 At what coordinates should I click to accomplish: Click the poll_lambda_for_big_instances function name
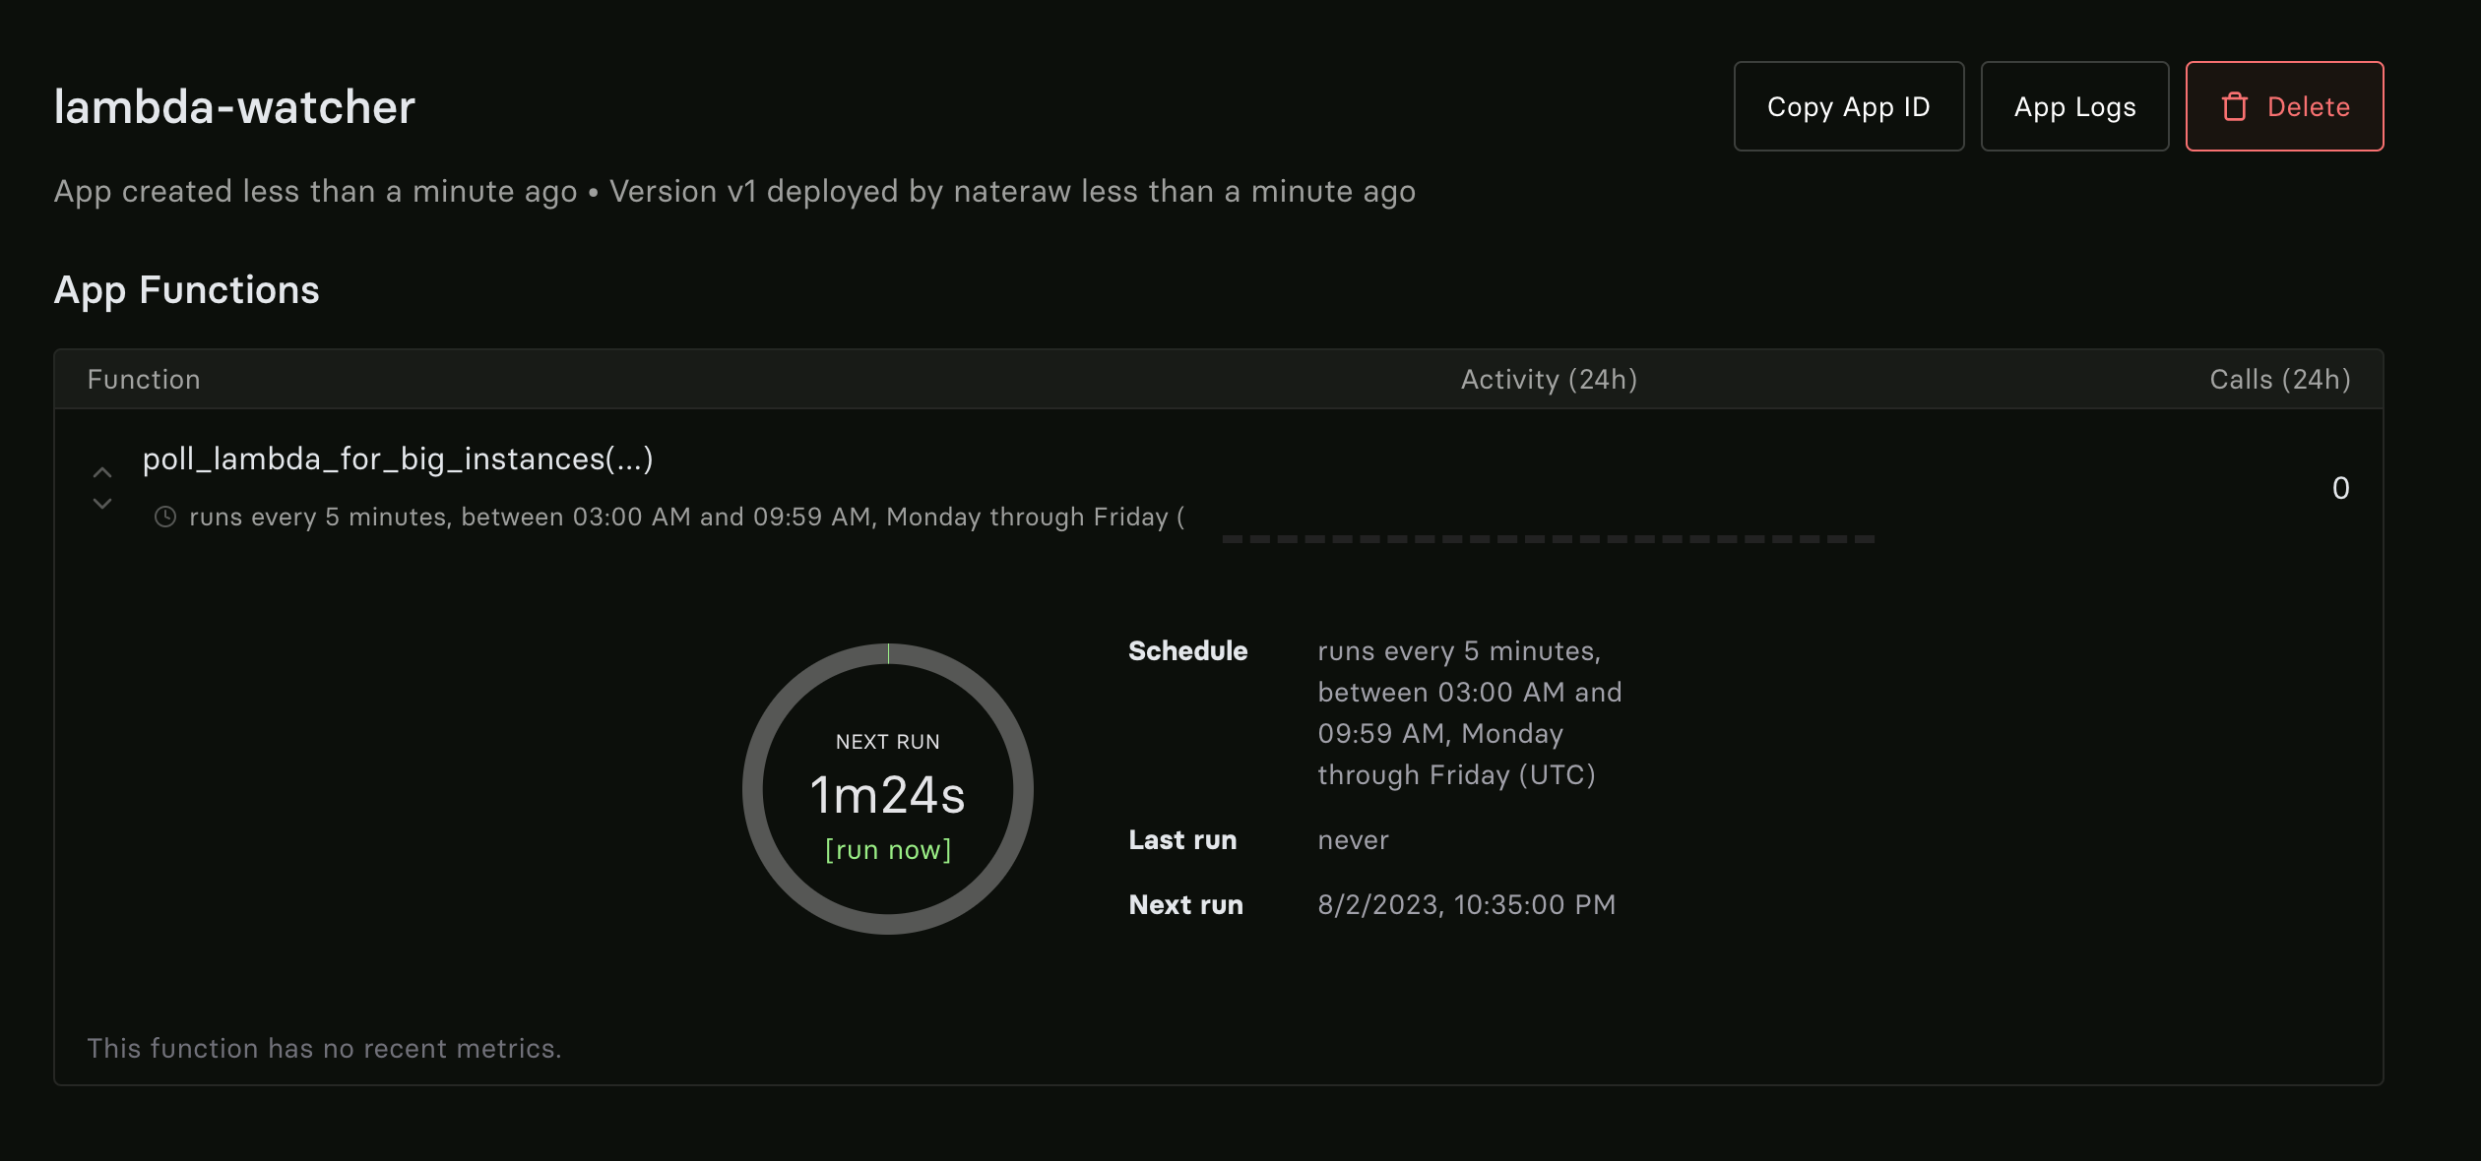pyautogui.click(x=398, y=458)
